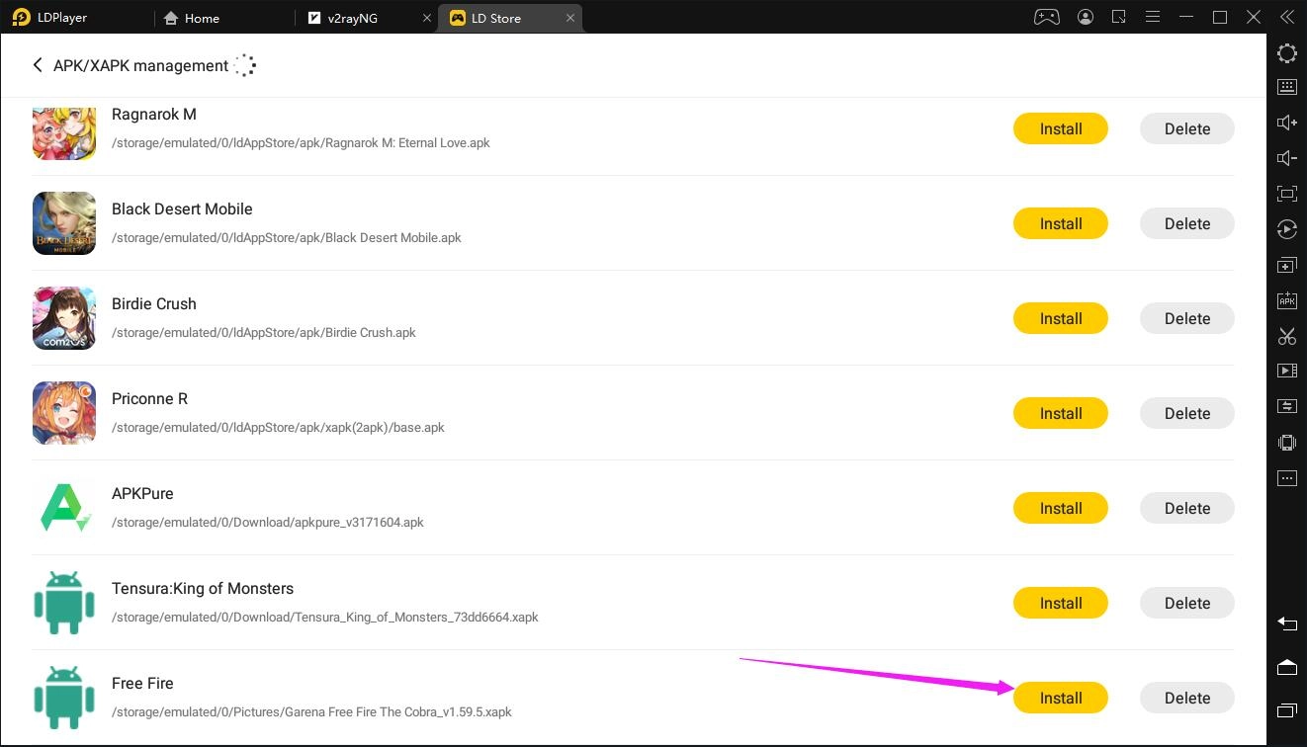
Task: Click the Black Desert Mobile thumbnail
Action: 64,223
